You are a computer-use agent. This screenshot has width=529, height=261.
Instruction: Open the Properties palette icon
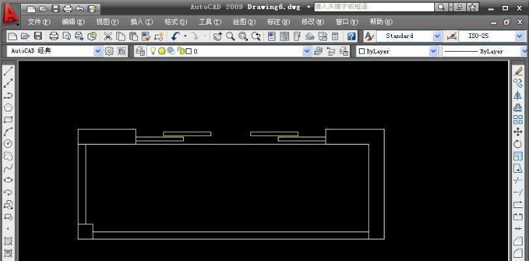[x=272, y=36]
